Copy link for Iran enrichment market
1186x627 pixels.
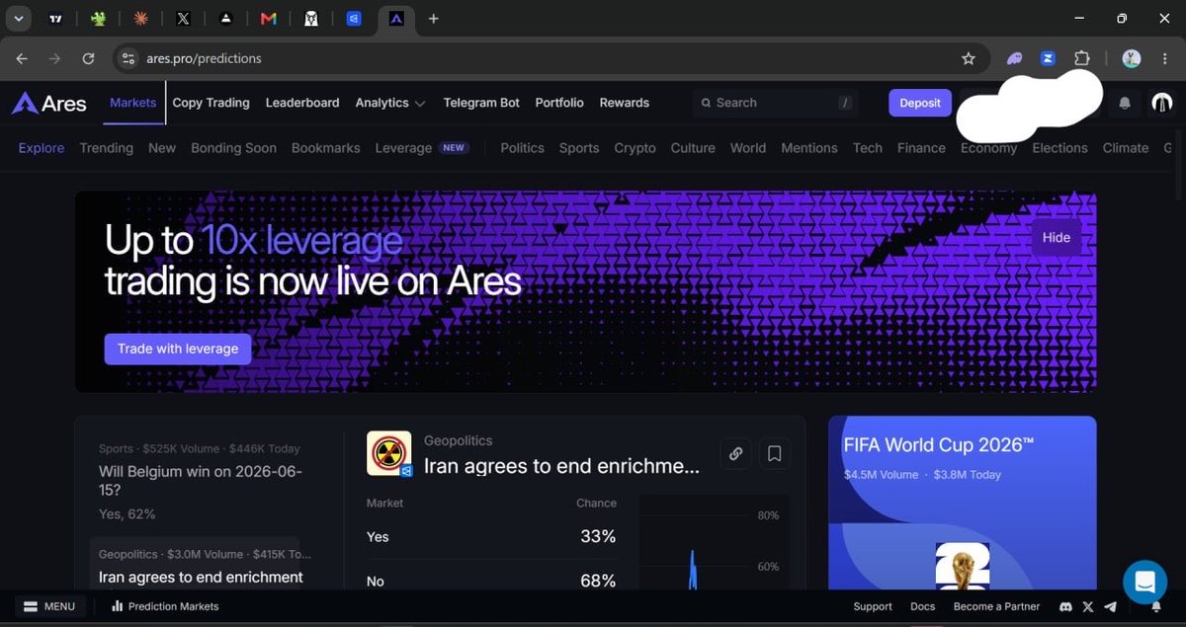735,454
